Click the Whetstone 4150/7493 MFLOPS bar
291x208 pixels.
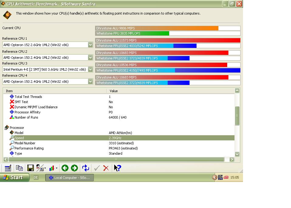pos(168,70)
